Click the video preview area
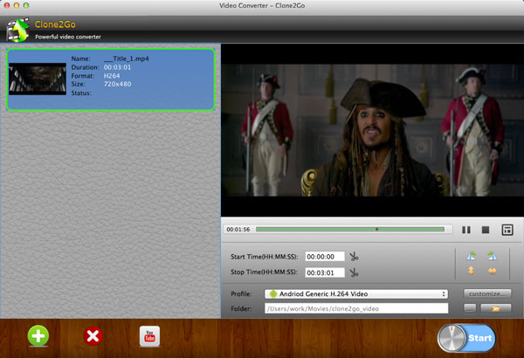 pos(372,130)
